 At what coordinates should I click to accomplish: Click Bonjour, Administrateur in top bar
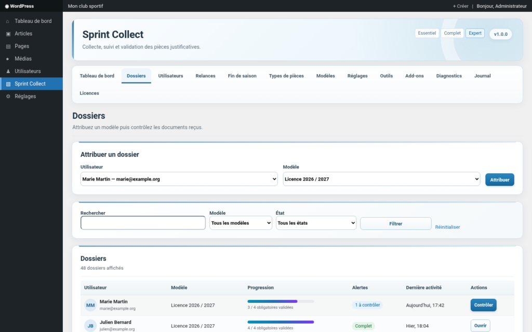click(501, 6)
